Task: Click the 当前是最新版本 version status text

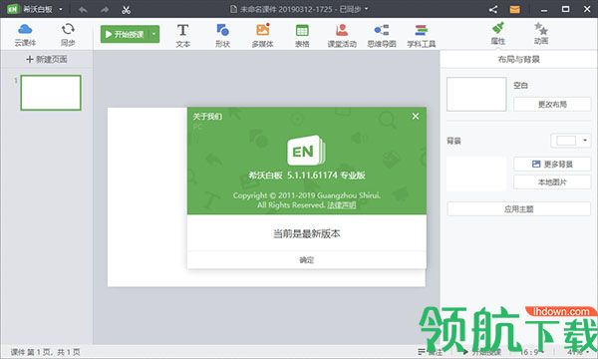Action: click(307, 233)
